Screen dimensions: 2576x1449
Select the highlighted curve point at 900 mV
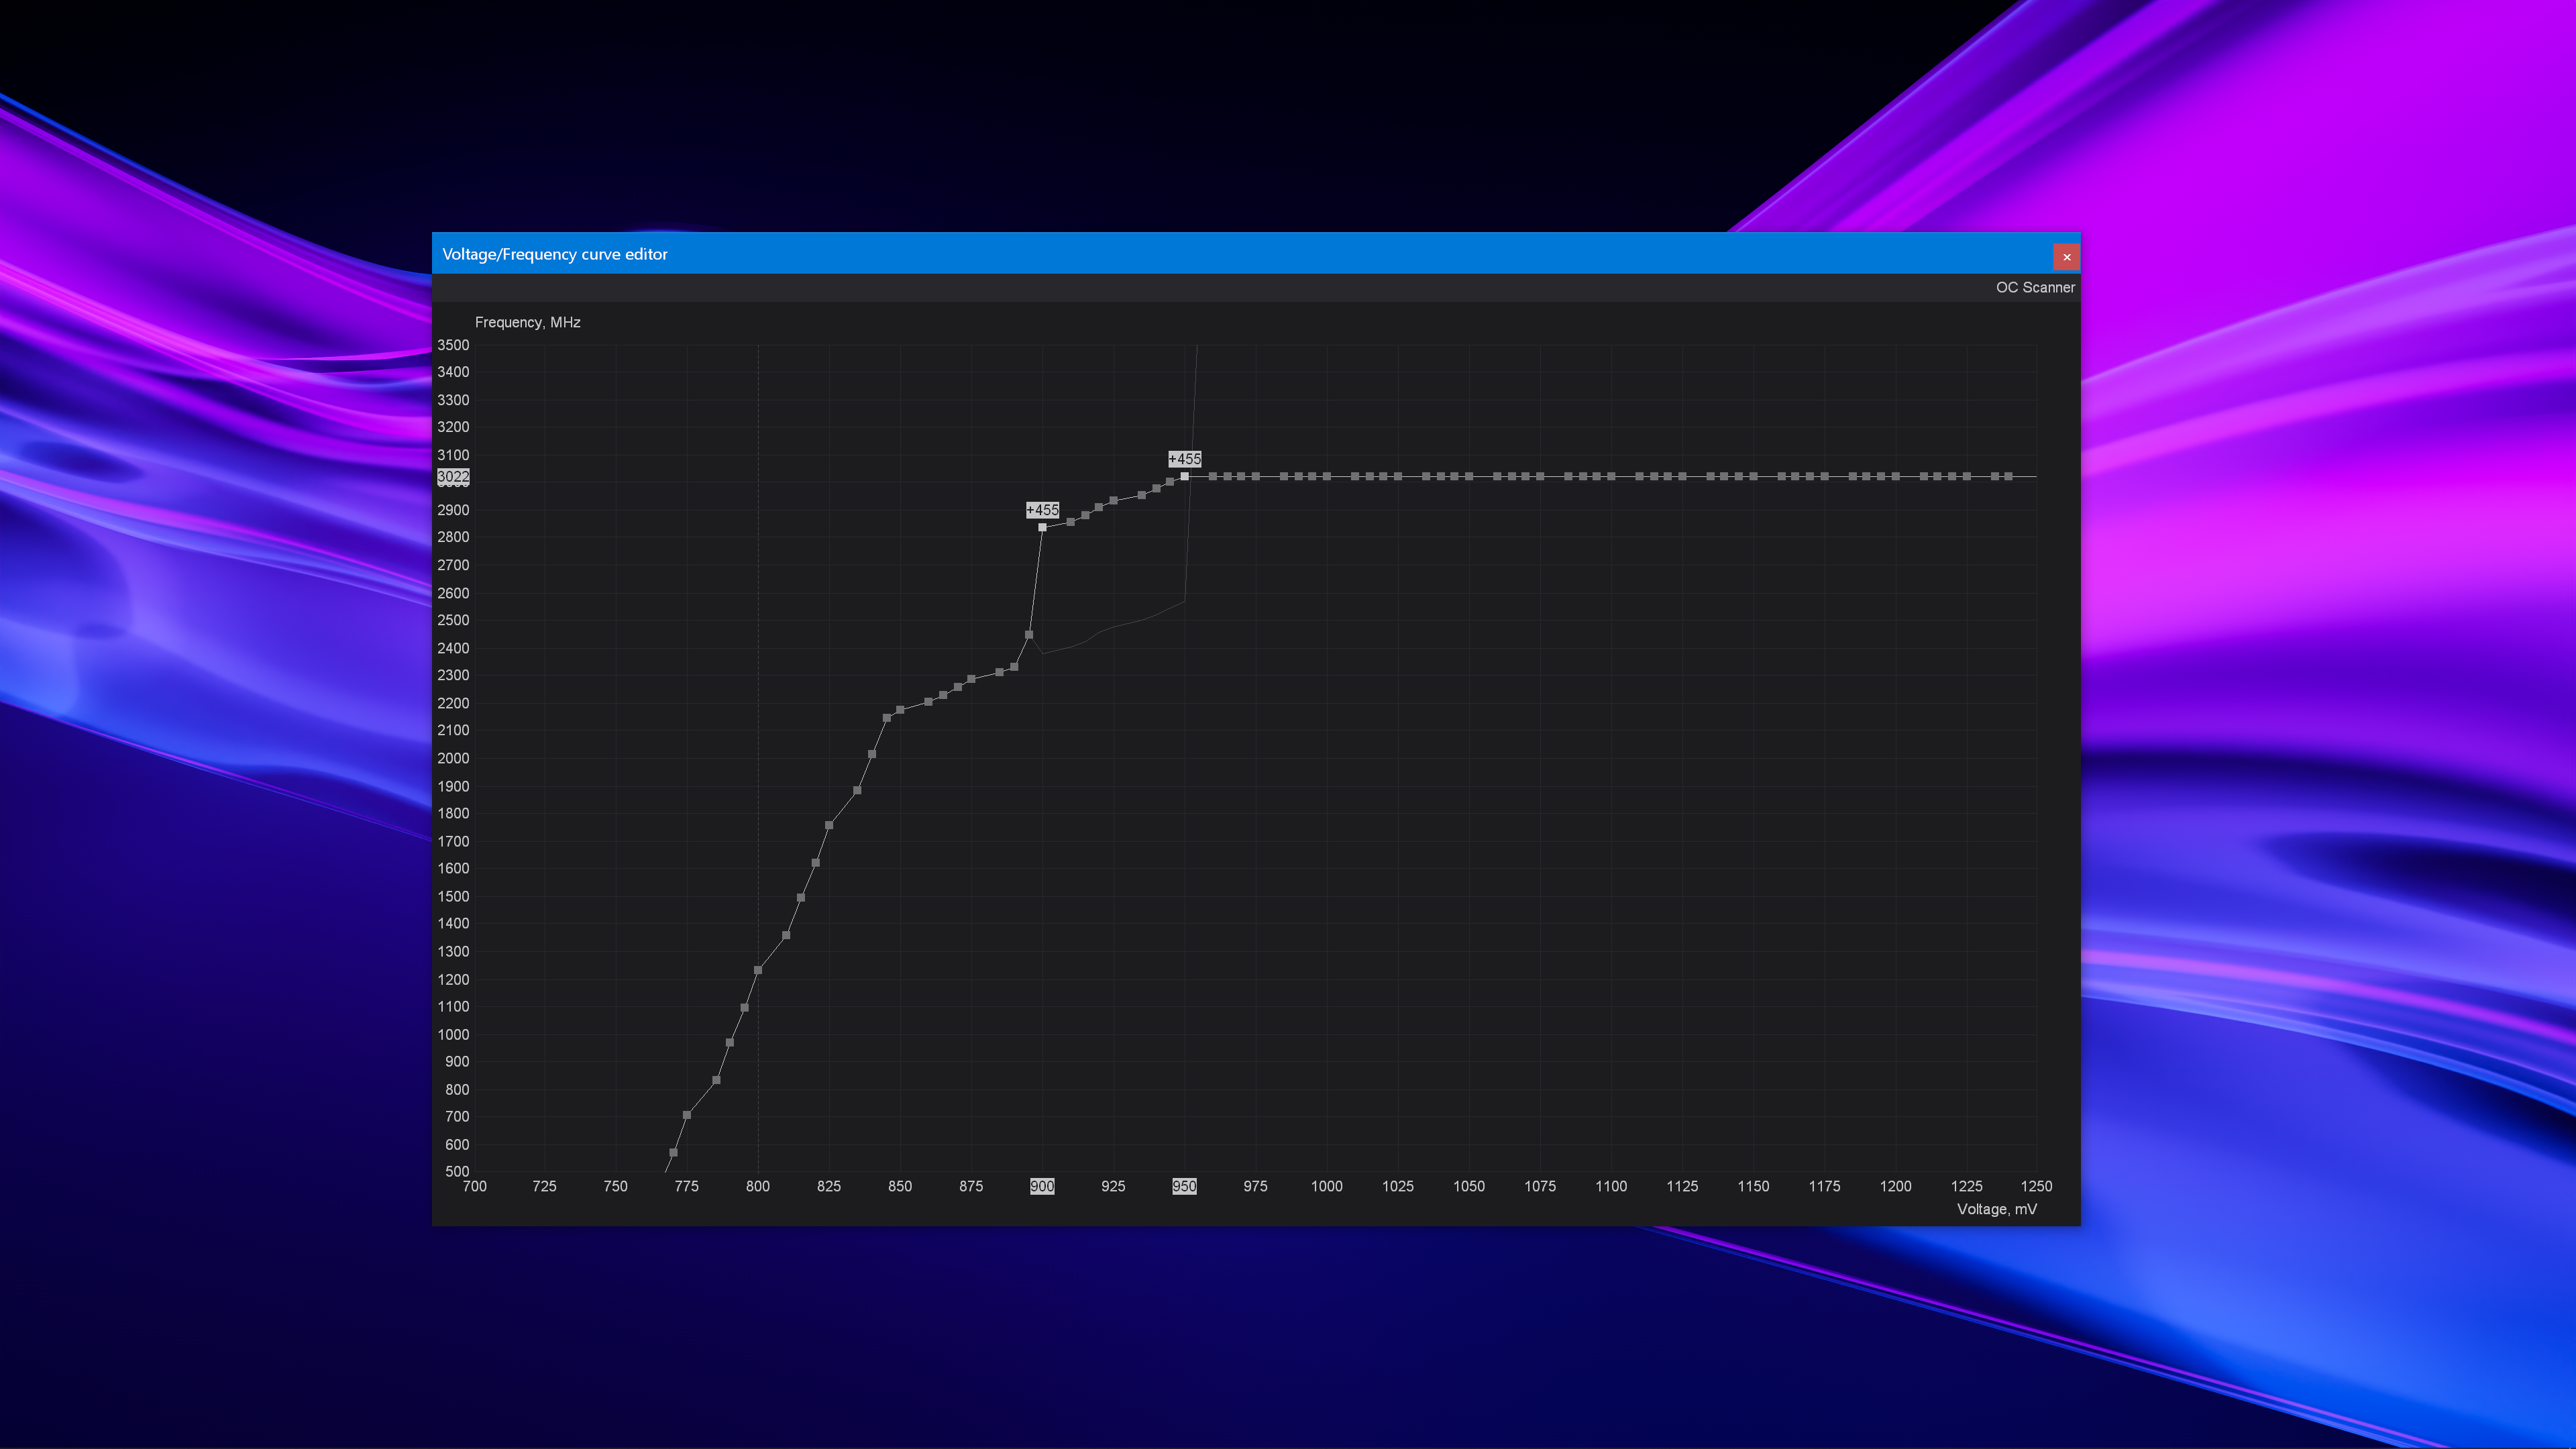point(1042,527)
